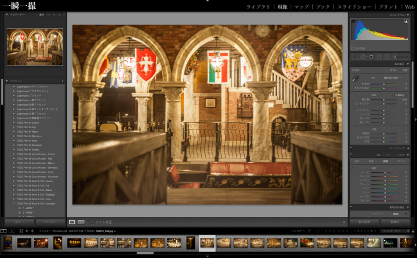Switch to the ライブラリ module

point(258,7)
